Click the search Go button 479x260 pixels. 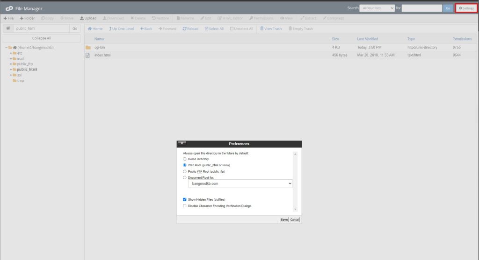[x=448, y=8]
